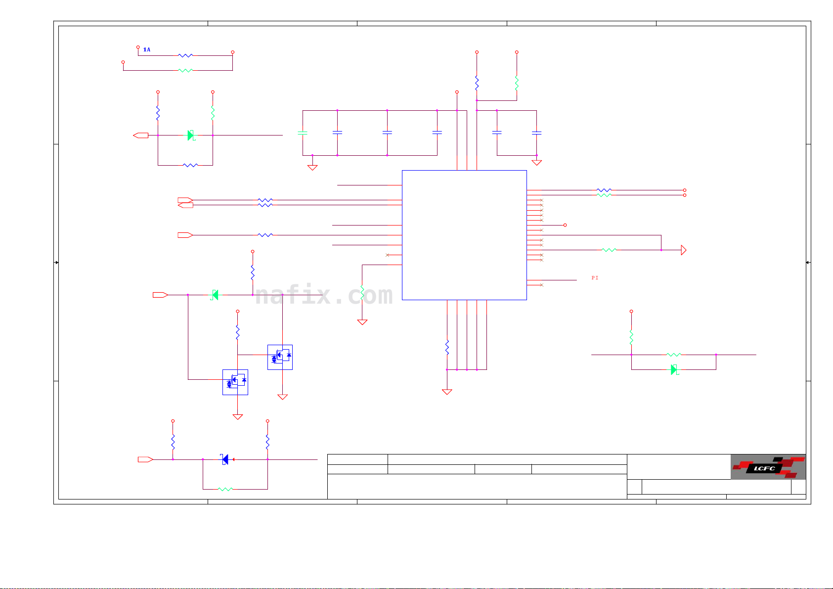
Task: Select the lower left MOSFET symbol box
Action: click(x=235, y=382)
